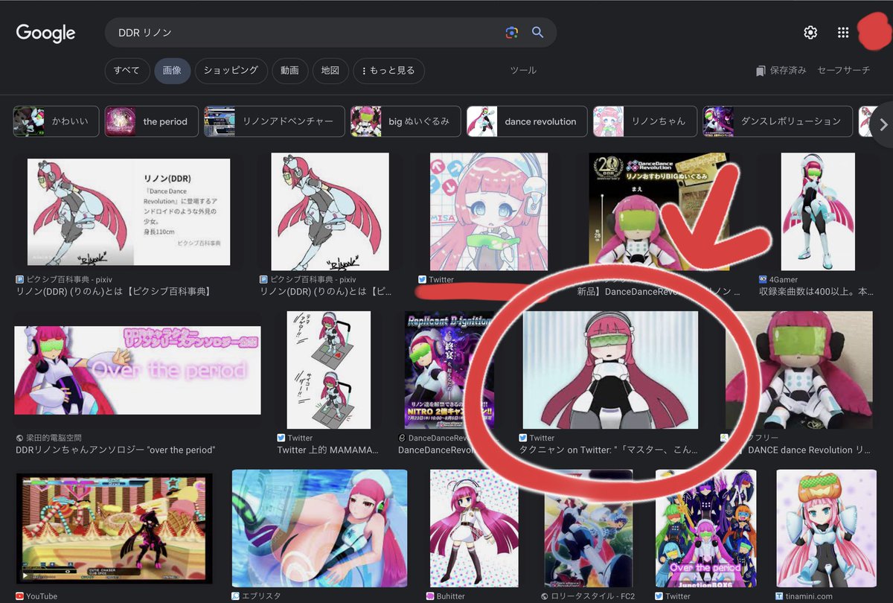Open the MAMAMA comic strip image
Image resolution: width=893 pixels, height=603 pixels.
328,370
